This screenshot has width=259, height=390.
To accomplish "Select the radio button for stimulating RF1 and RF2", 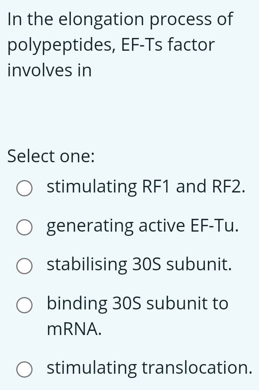I will 24,189.
